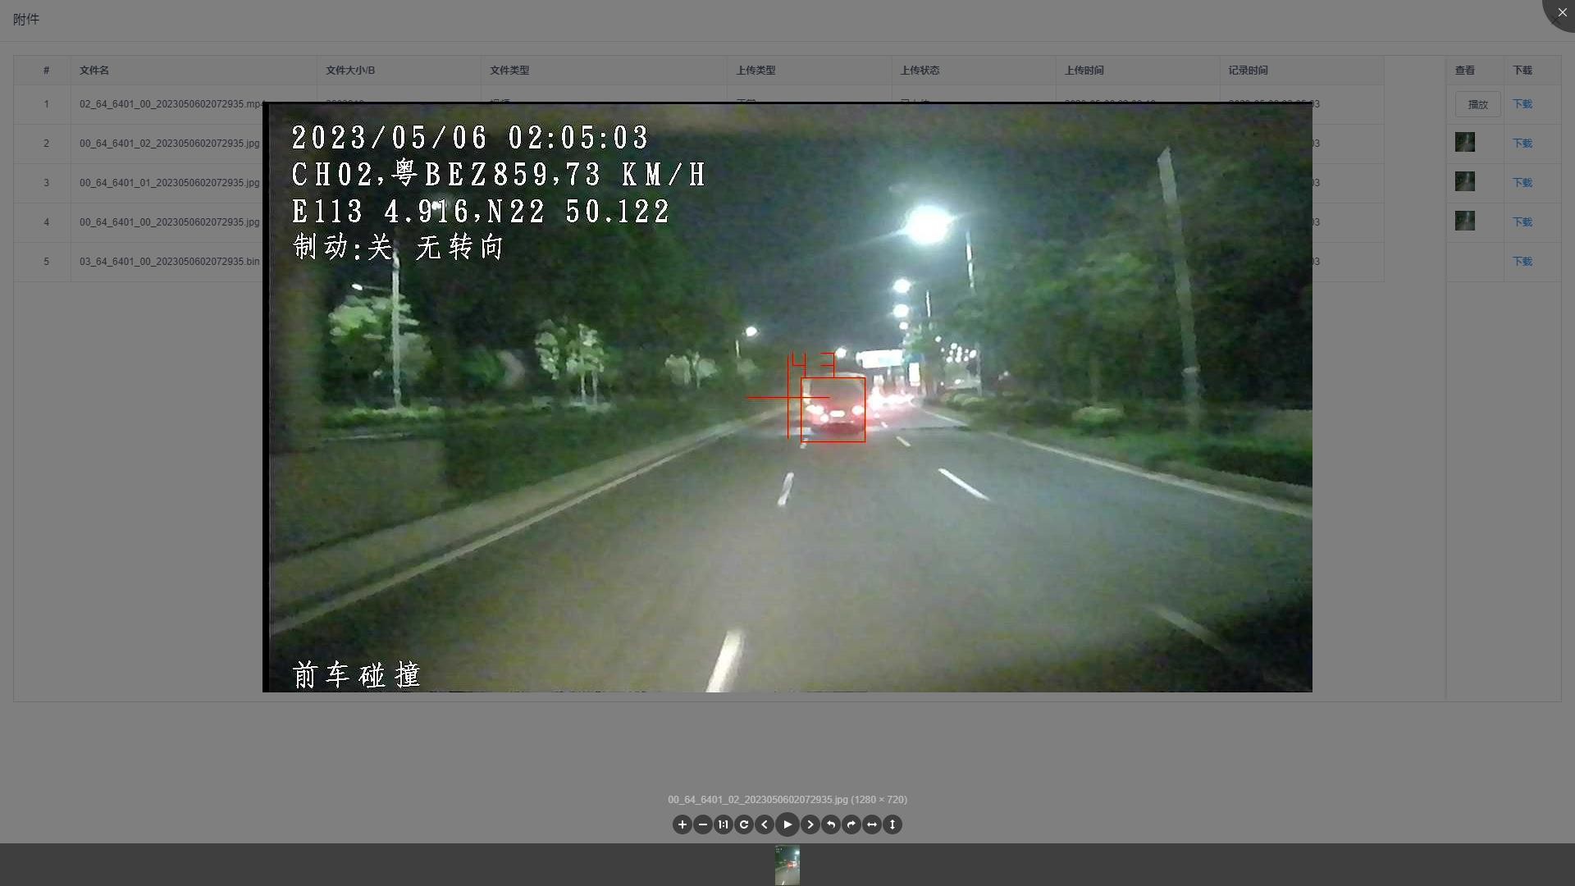The height and width of the screenshot is (886, 1575).
Task: Rotate image left (counterclockwise)
Action: pyautogui.click(x=831, y=824)
